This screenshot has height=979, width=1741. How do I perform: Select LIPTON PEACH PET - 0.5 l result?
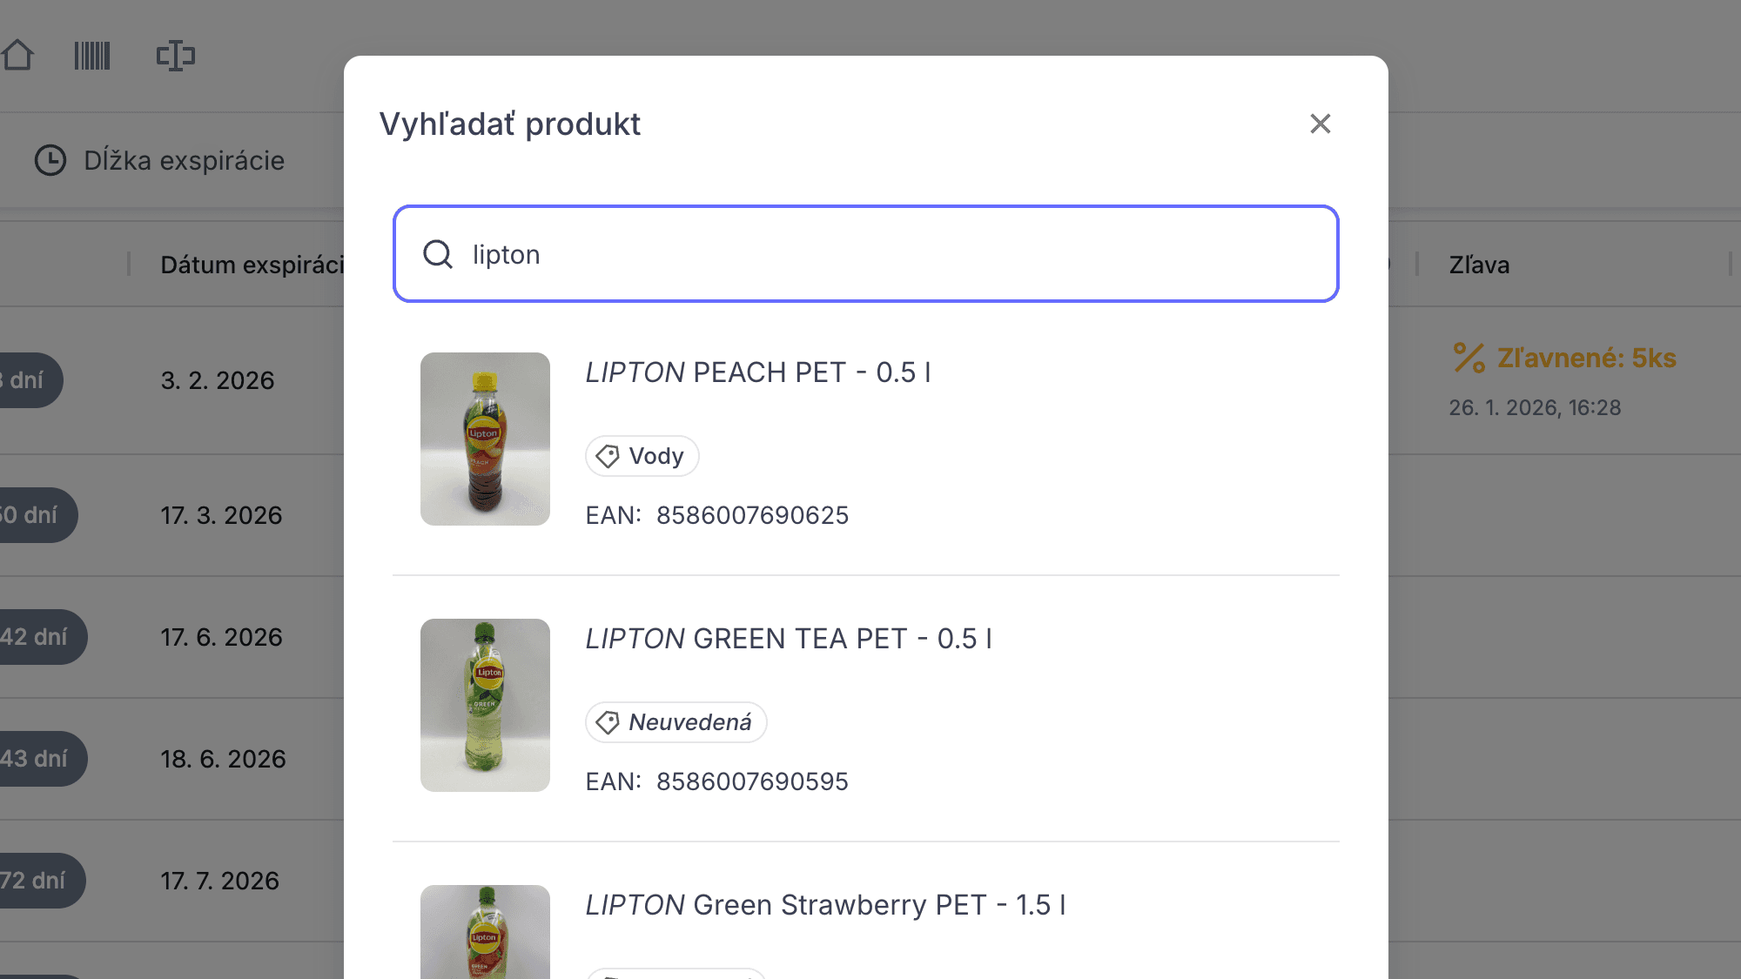tap(757, 372)
